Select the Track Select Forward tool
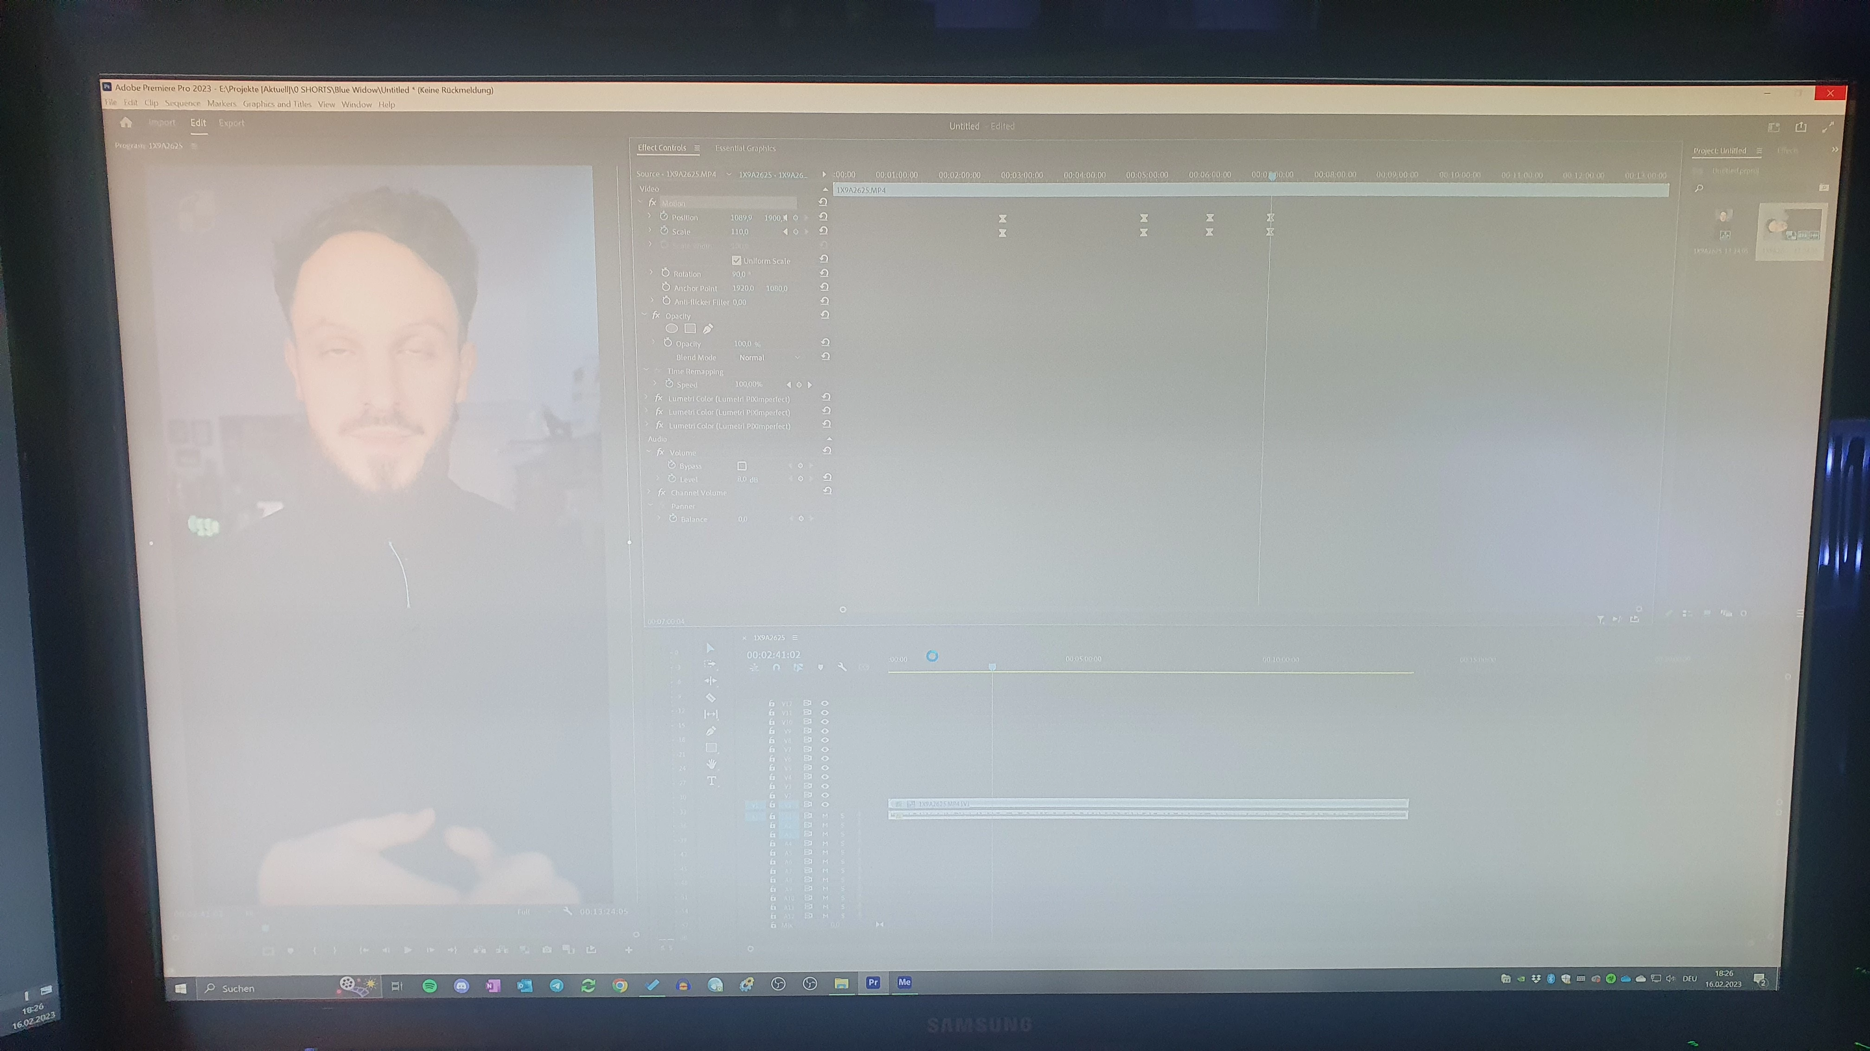This screenshot has width=1870, height=1051. 710,665
